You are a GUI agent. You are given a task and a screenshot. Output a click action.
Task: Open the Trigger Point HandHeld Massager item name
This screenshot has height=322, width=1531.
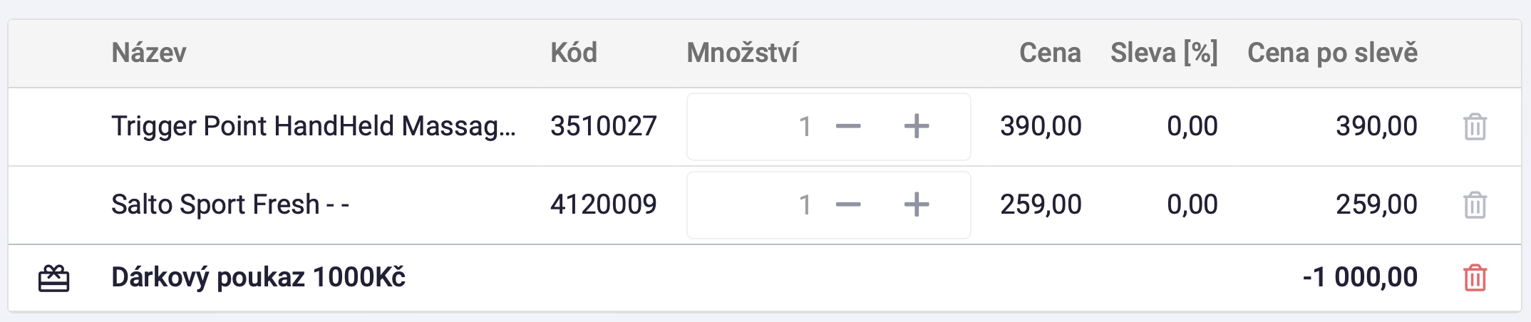pos(314,126)
